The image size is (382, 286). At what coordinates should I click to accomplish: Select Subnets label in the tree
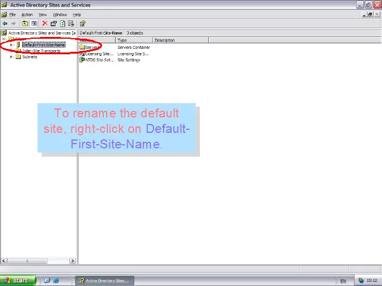[x=30, y=57]
